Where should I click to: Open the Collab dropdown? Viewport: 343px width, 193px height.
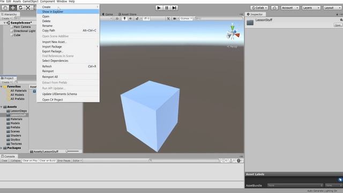pos(259,8)
